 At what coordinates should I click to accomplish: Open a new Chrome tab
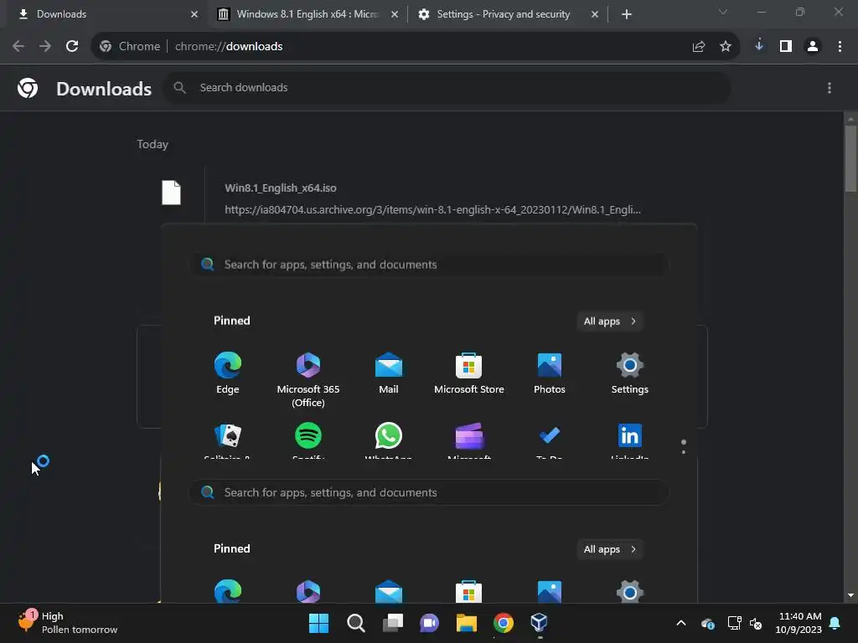(627, 14)
